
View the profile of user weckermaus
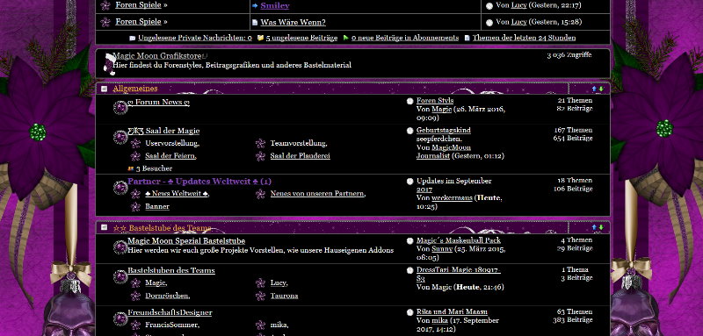point(452,197)
